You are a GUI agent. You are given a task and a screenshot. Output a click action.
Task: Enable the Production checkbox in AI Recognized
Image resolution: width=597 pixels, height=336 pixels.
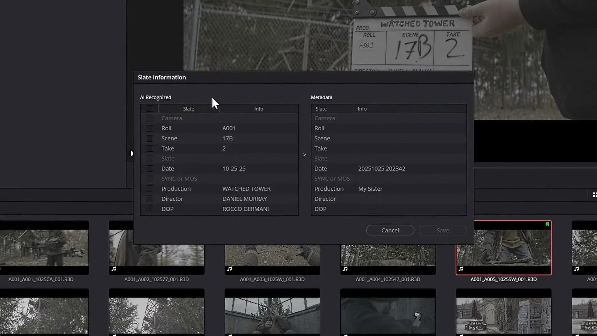coord(150,189)
